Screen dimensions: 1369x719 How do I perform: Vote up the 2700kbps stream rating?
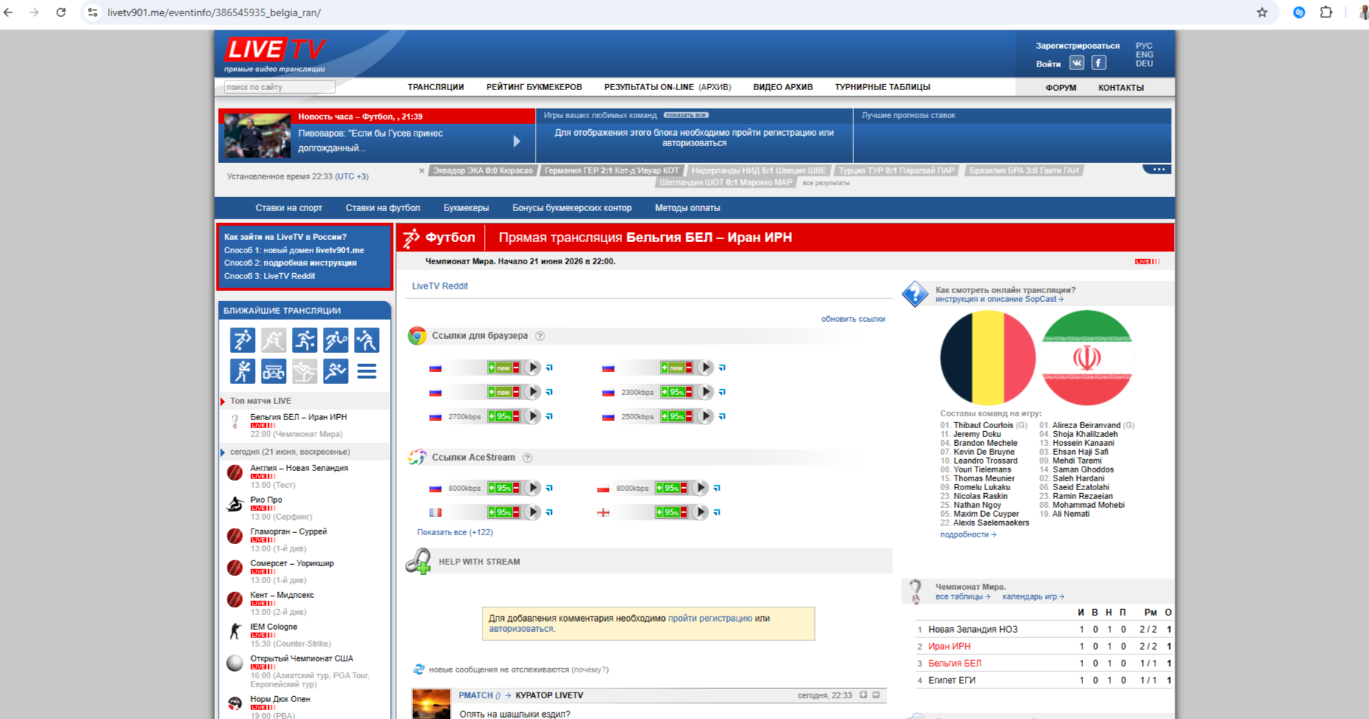coord(492,416)
